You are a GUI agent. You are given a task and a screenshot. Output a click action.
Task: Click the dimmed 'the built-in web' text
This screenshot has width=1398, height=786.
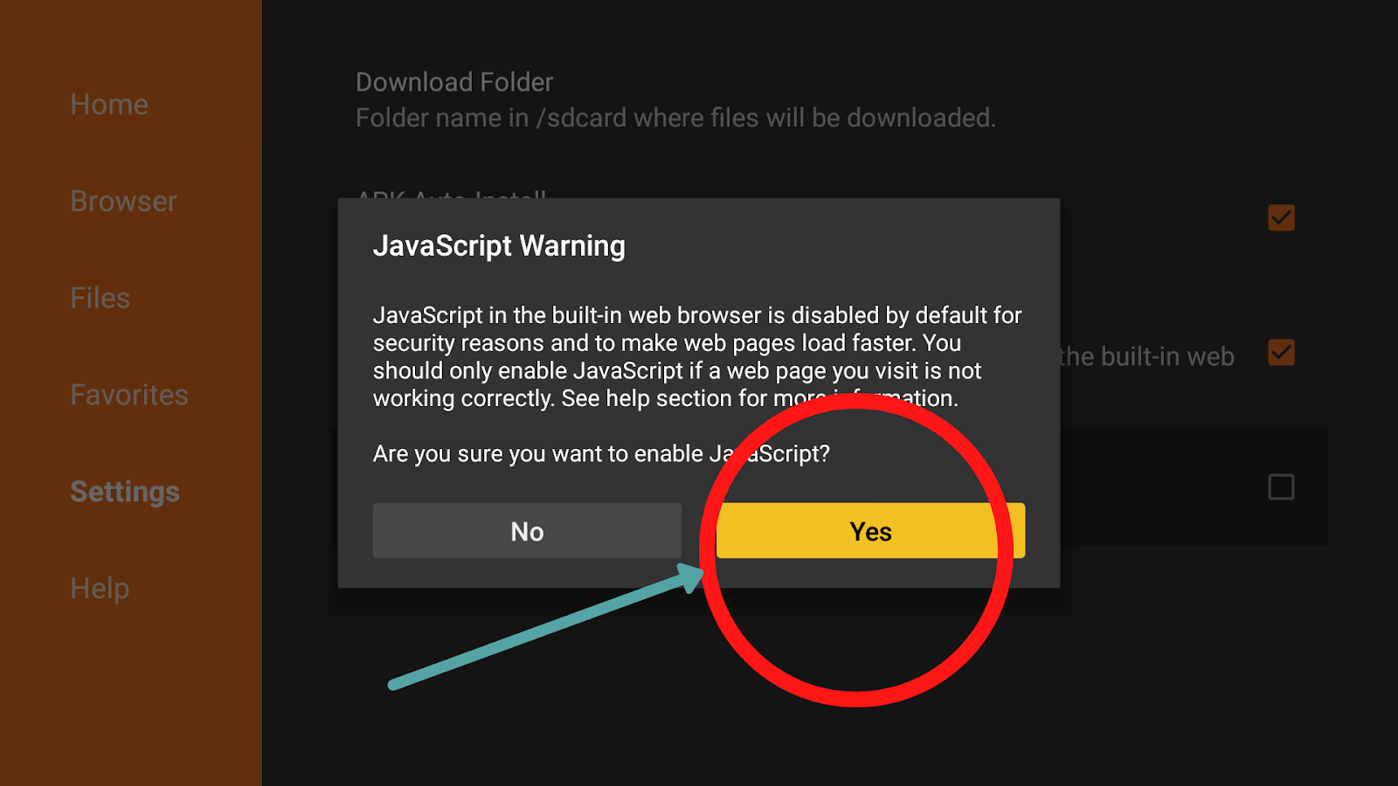(x=1147, y=356)
